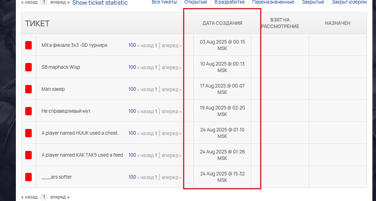
Task: Open Show ticket statistic link
Action: [x=100, y=3]
